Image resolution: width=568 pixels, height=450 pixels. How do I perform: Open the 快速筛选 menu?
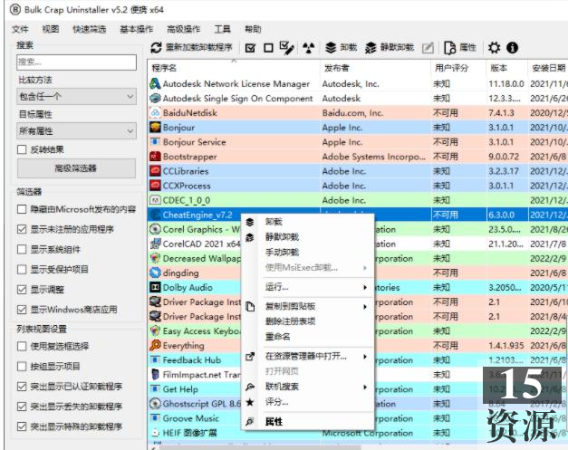coord(90,29)
